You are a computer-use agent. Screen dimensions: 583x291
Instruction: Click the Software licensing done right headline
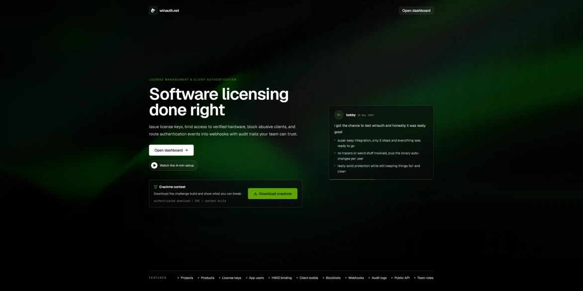219,102
